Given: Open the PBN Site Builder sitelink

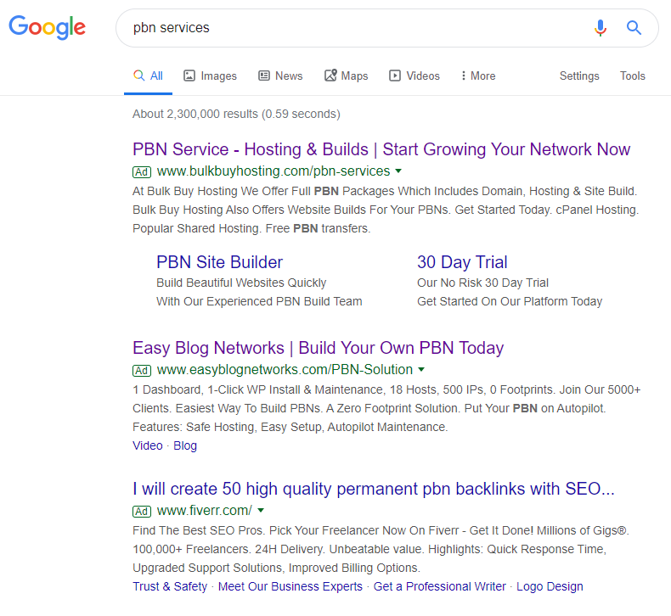Looking at the screenshot, I should [219, 262].
